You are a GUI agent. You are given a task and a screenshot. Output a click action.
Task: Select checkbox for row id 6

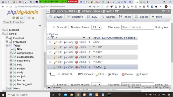point(50,67)
